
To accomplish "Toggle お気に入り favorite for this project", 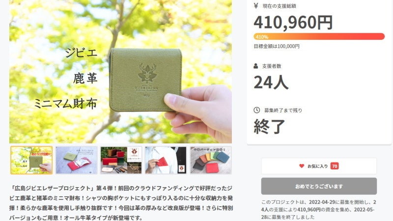I will point(319,166).
